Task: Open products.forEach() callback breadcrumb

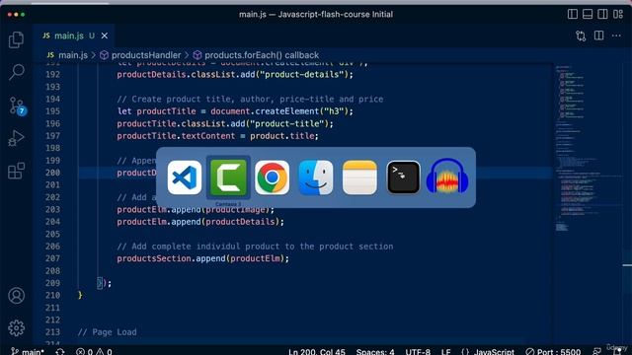Action: [262, 55]
